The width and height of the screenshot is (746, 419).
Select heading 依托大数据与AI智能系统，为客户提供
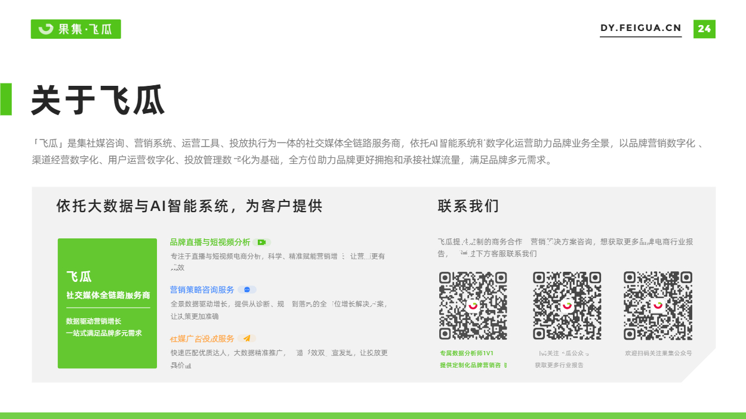point(189,206)
